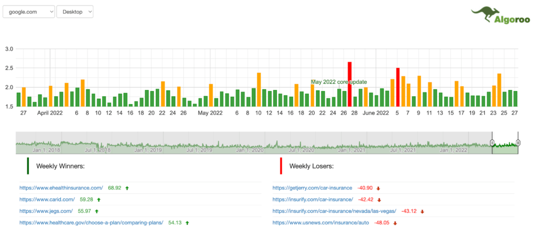Open the insurify.com/car-insurance/ link
Viewport: 537px width, 227px height.
tap(313, 199)
